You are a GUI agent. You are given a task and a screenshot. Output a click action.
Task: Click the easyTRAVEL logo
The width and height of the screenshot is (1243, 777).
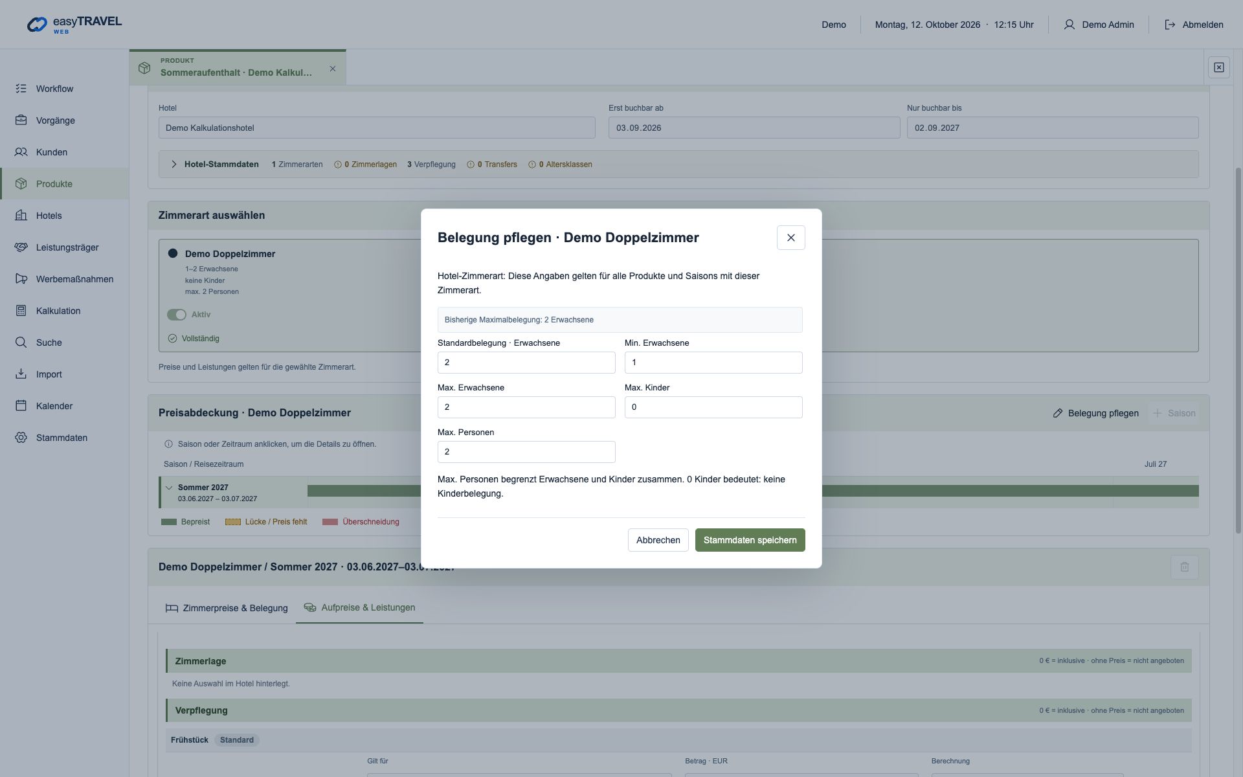tap(74, 25)
